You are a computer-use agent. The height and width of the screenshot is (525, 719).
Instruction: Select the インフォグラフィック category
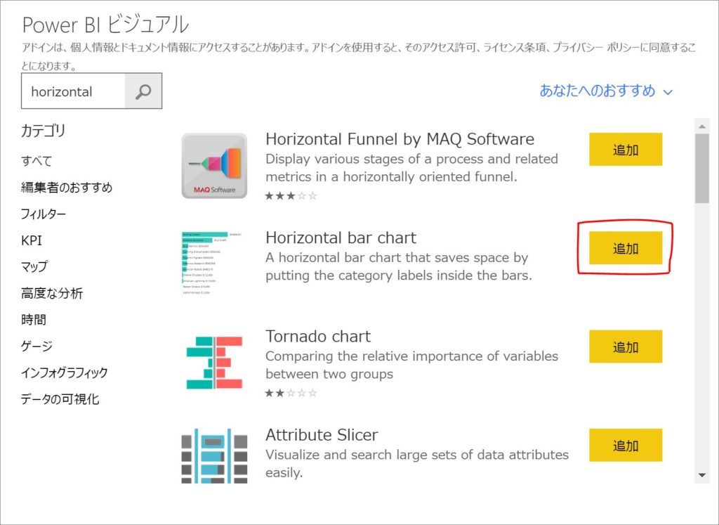[64, 372]
